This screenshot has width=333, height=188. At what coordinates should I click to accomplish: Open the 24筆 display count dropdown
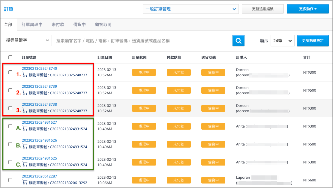(283, 41)
